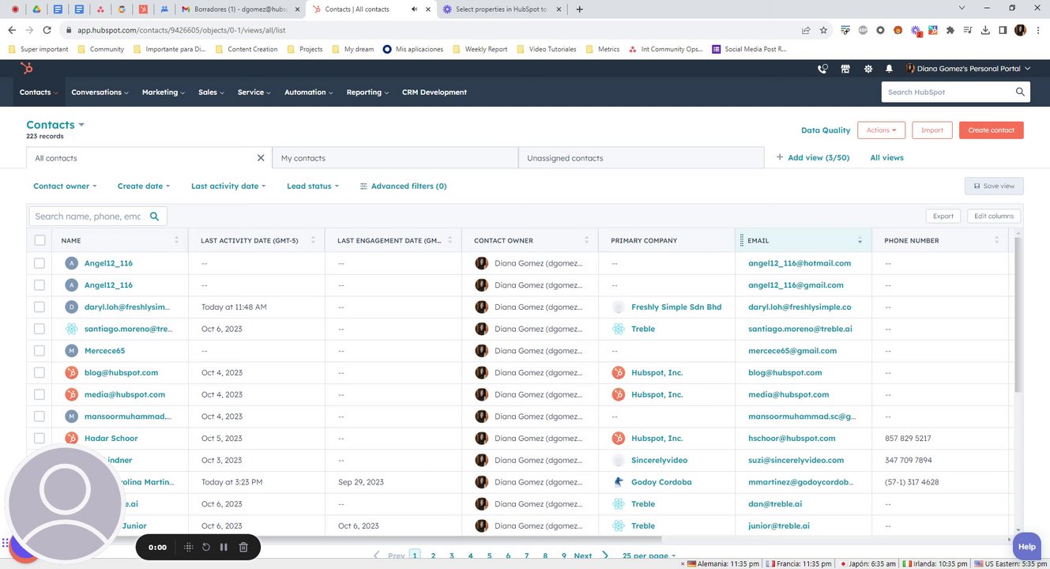Share this page from the address bar

point(805,30)
